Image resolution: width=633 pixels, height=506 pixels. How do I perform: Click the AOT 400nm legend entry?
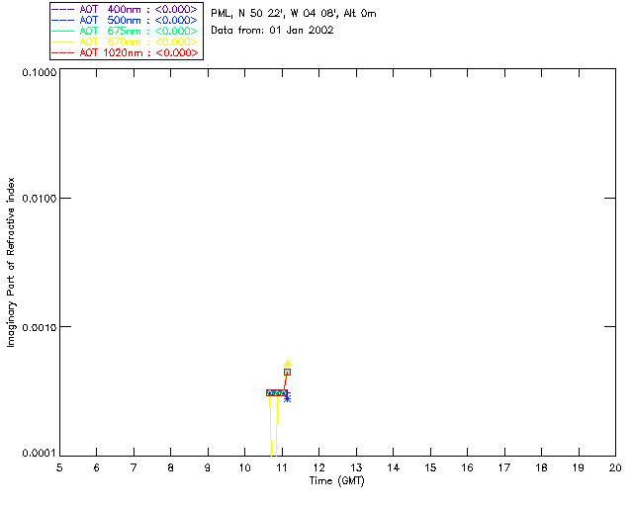(125, 9)
